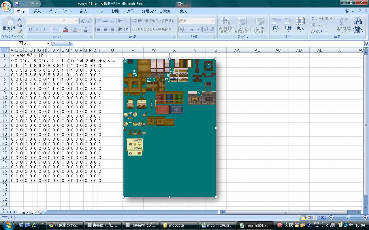
Task: Toggle Underline formatting
Action: point(44,29)
